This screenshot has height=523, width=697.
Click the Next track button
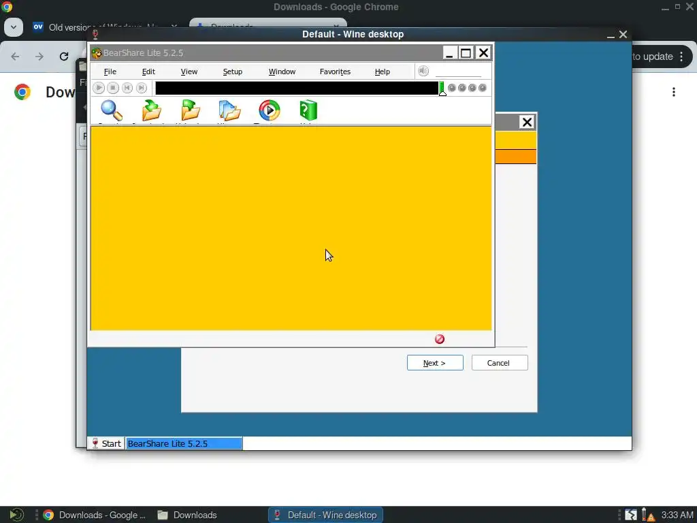(x=142, y=88)
